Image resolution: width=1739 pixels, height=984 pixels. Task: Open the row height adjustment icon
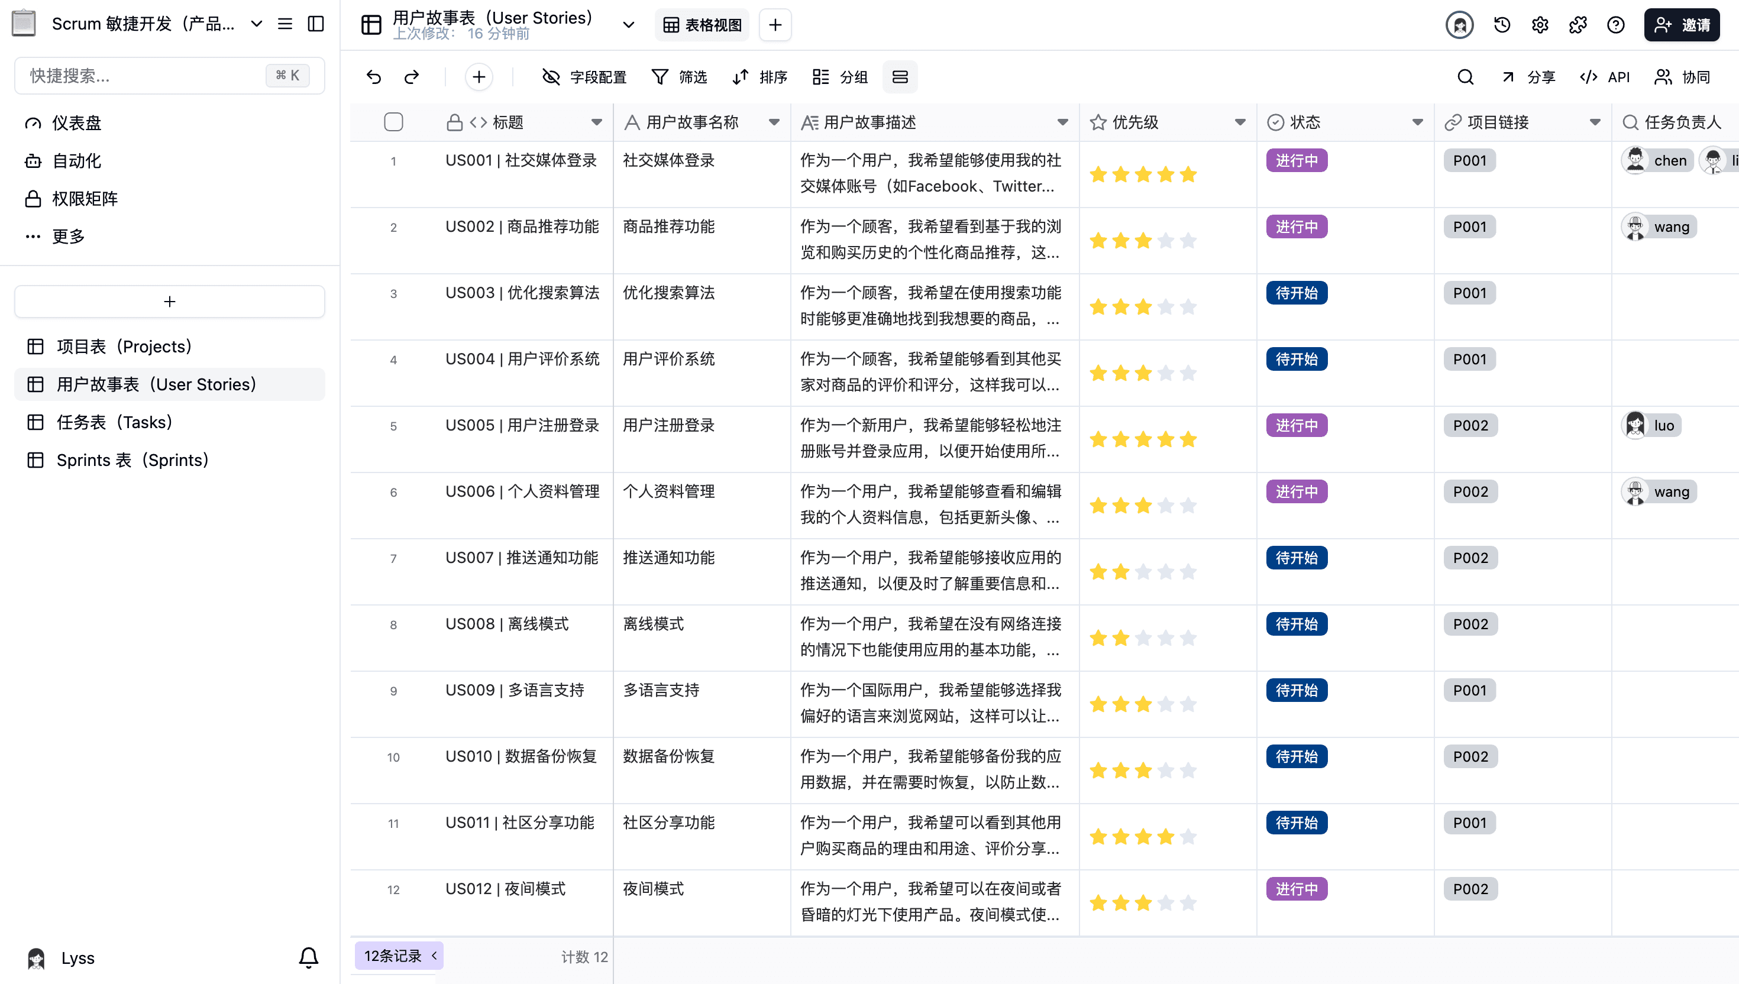pos(900,77)
